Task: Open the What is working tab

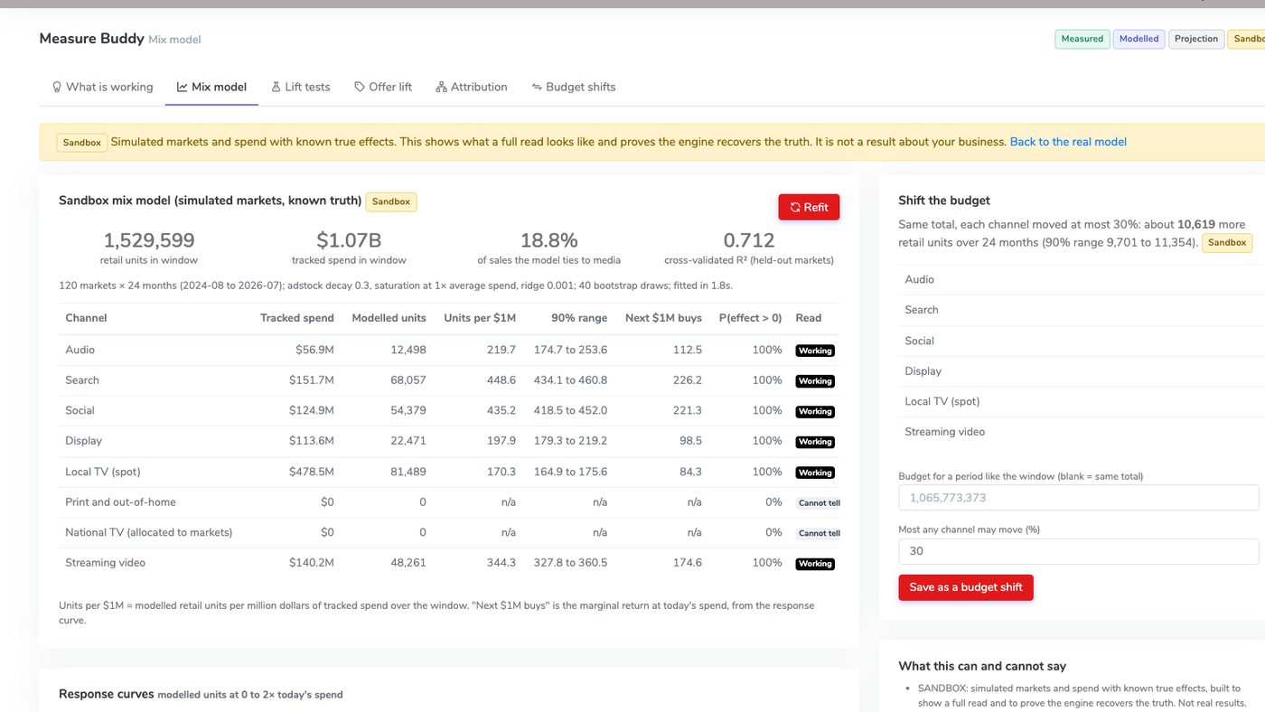Action: coord(102,87)
